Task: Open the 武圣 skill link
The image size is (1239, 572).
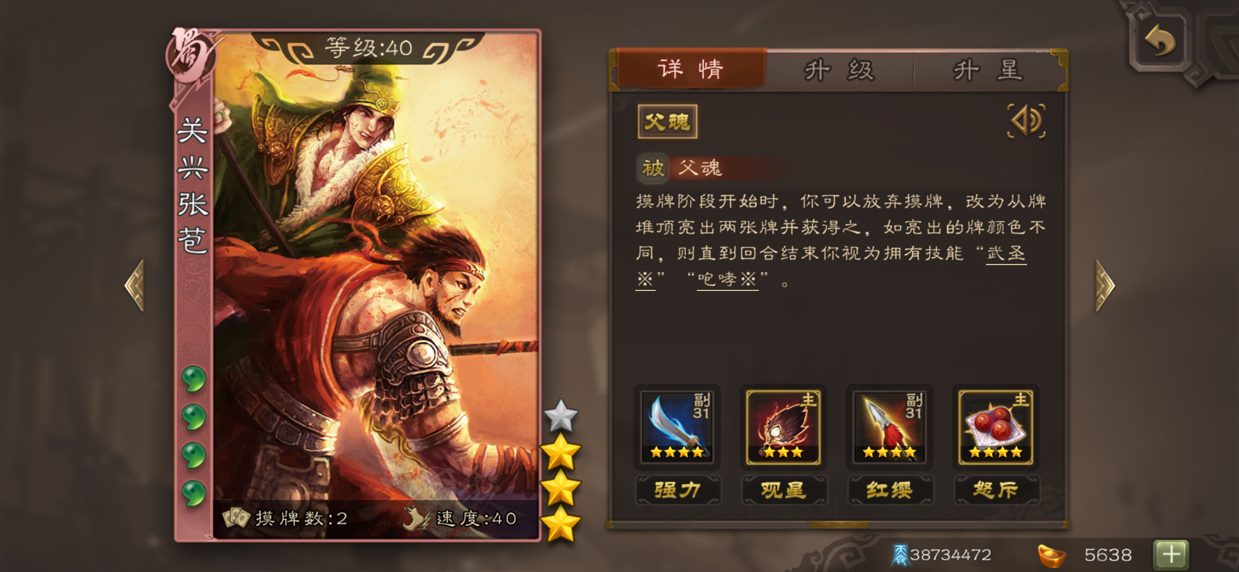Action: (1006, 254)
